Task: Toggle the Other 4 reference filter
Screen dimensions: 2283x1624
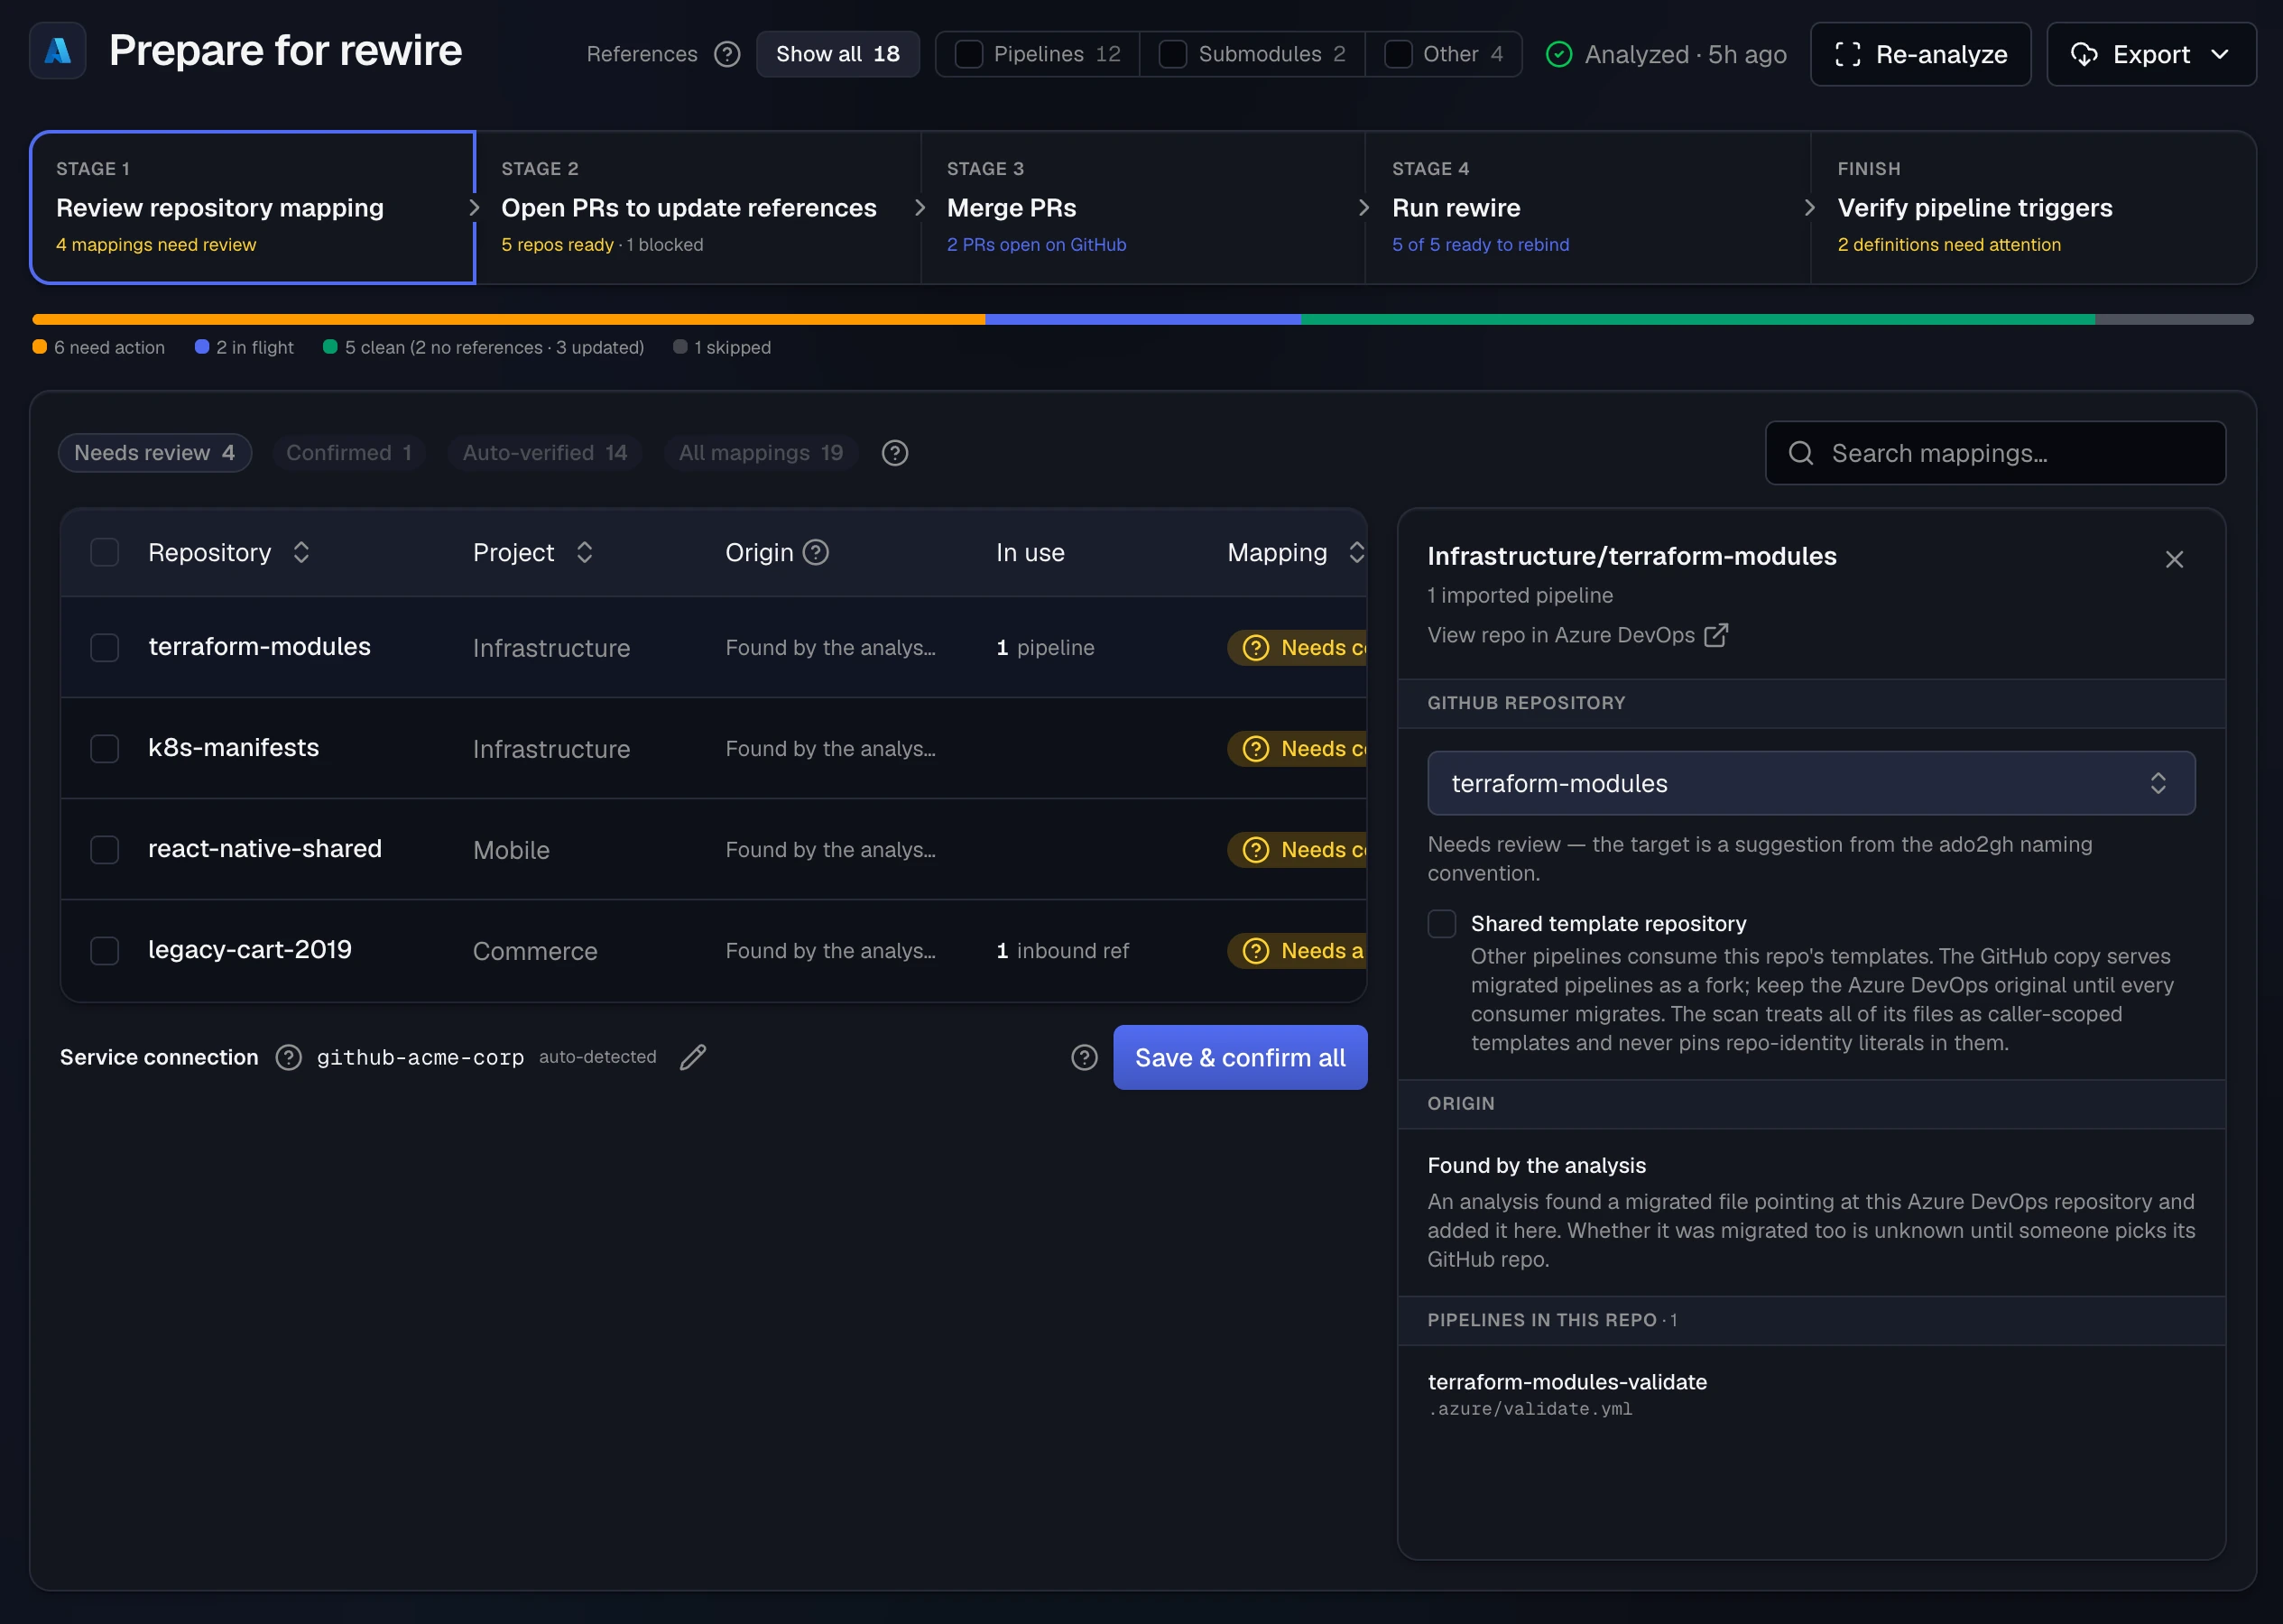Action: [1443, 54]
